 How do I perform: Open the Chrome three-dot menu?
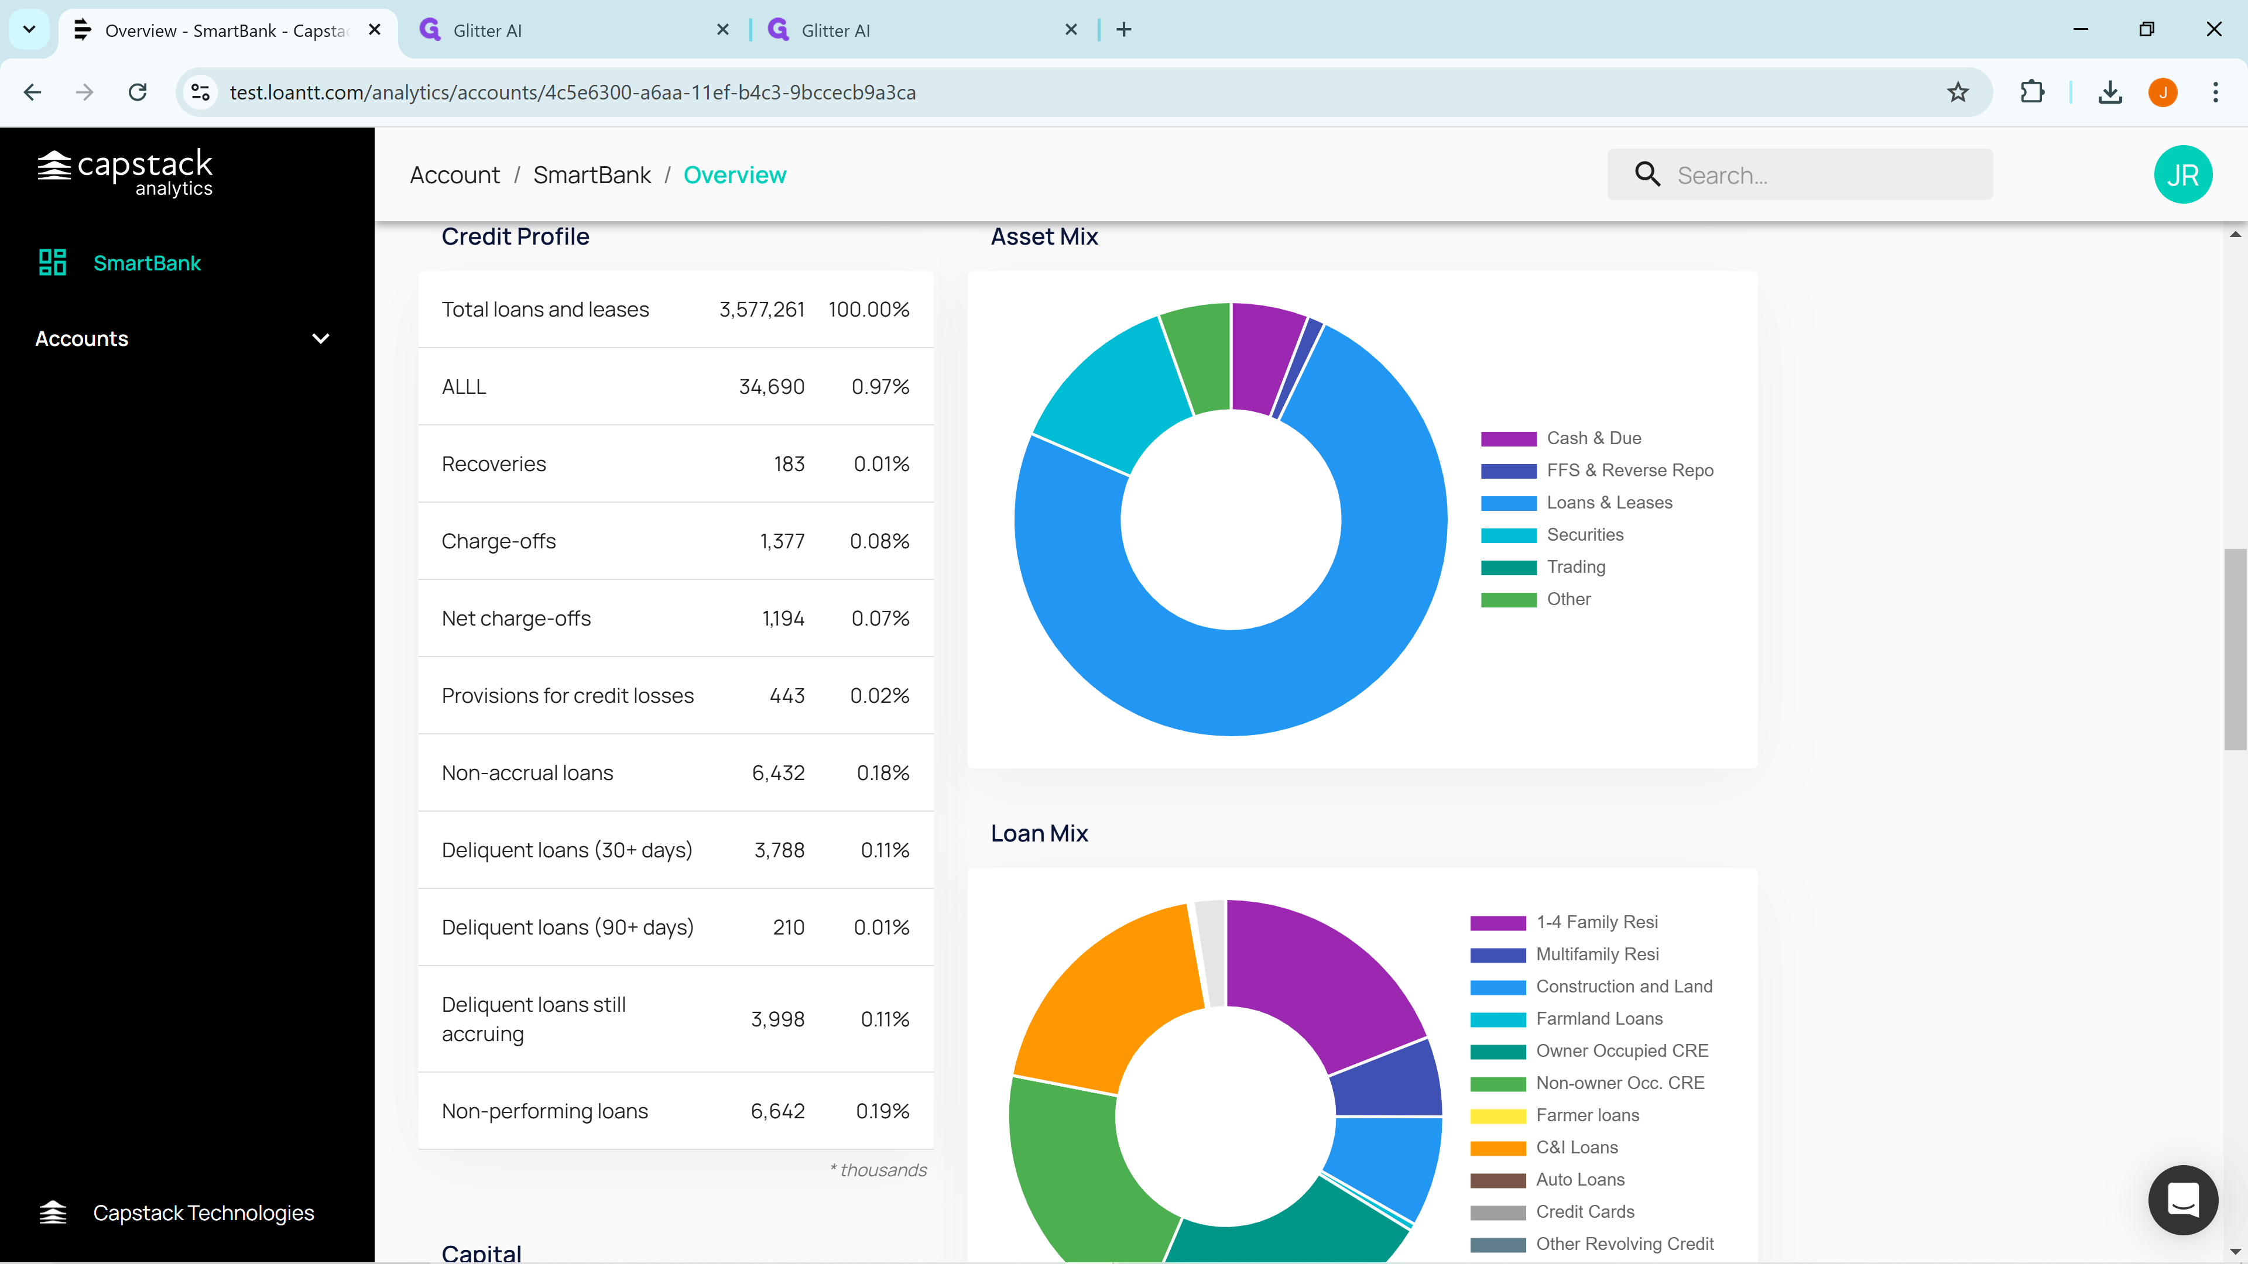[x=2215, y=92]
